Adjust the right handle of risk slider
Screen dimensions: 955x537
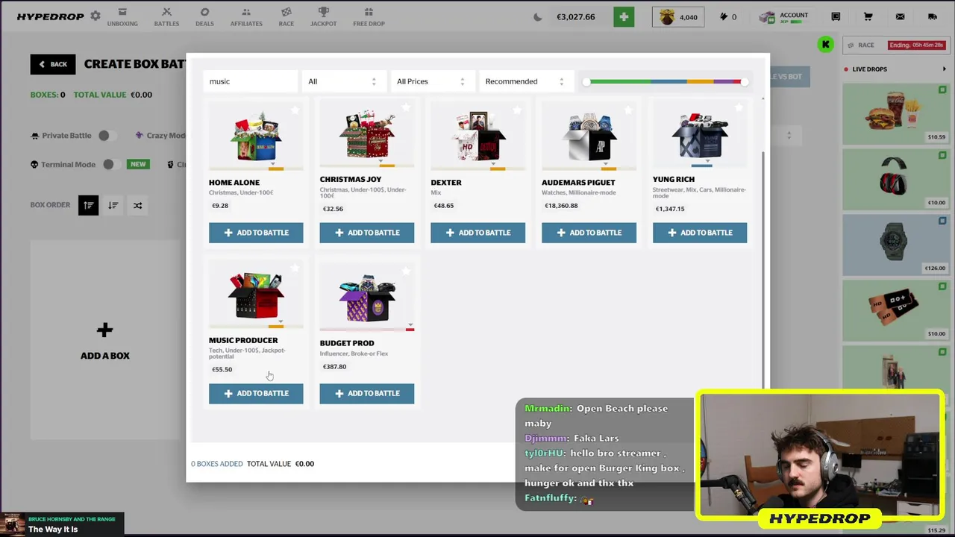click(744, 81)
